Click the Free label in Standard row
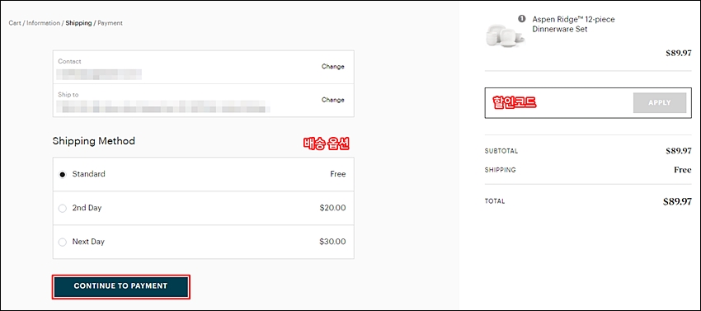This screenshot has width=701, height=311. pos(338,174)
